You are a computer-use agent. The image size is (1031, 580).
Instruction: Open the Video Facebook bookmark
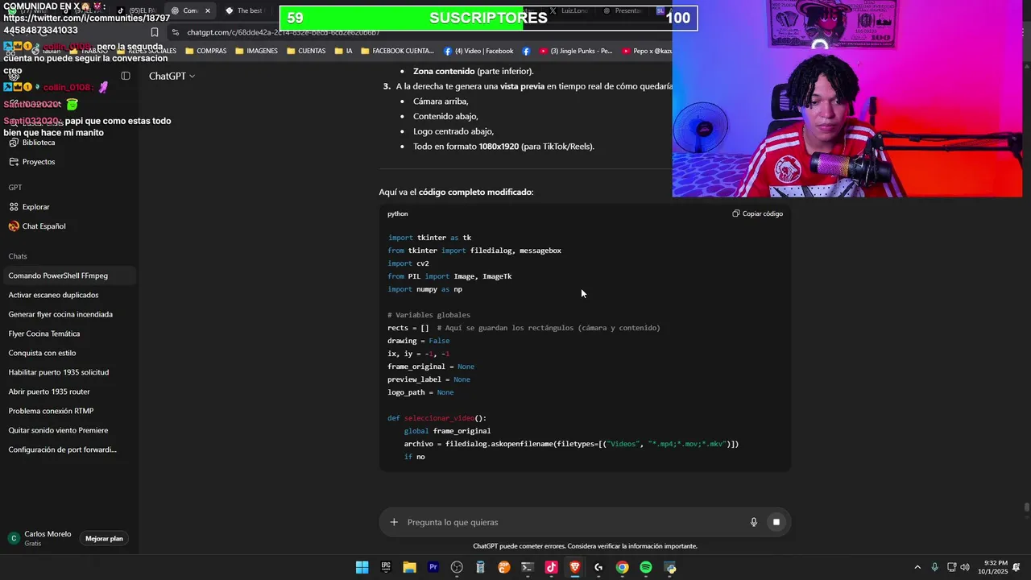pos(478,51)
